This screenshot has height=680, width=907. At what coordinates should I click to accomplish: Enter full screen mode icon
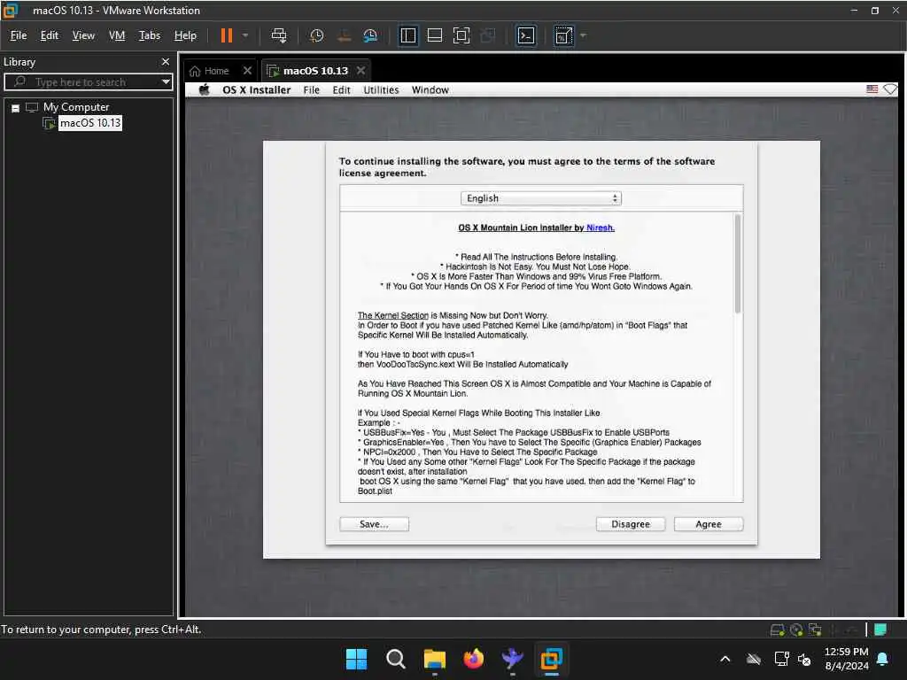pos(461,35)
